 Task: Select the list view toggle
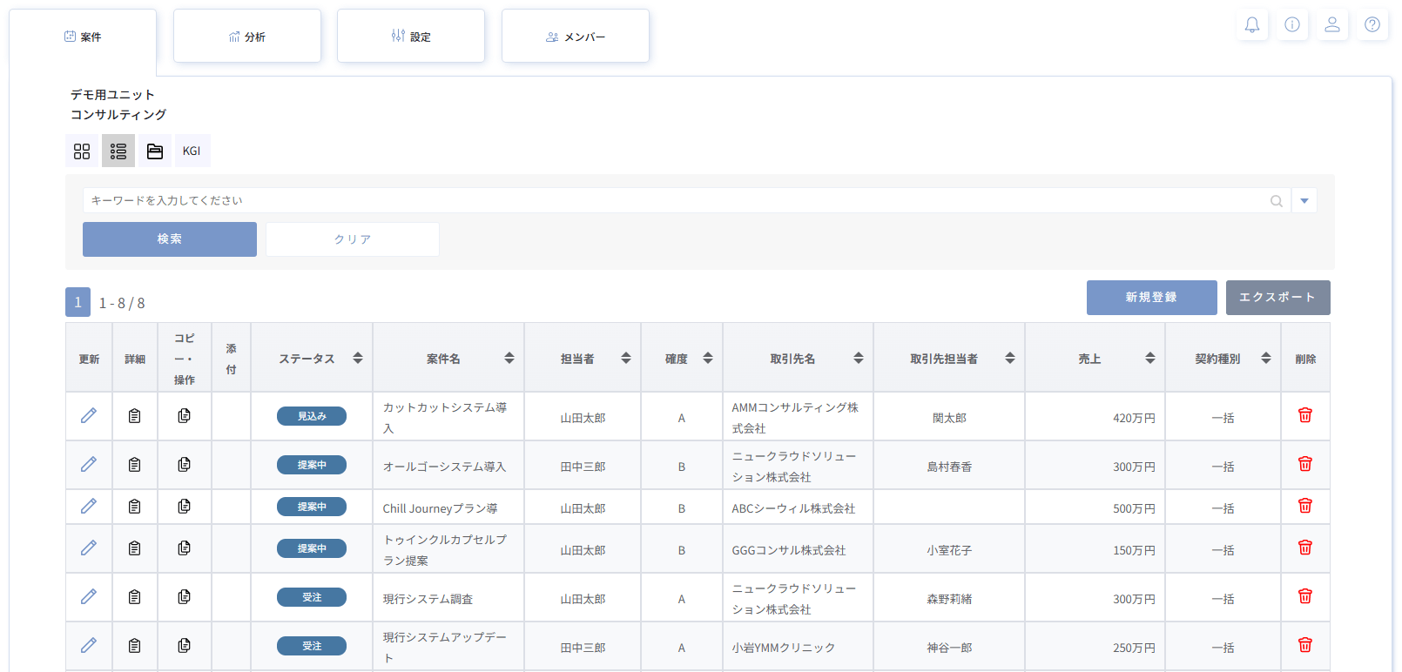[x=118, y=151]
